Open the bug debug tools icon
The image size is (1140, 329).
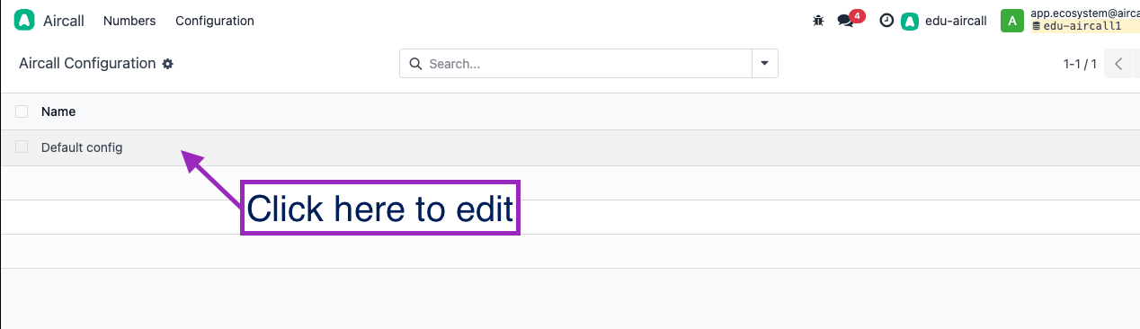click(x=818, y=21)
